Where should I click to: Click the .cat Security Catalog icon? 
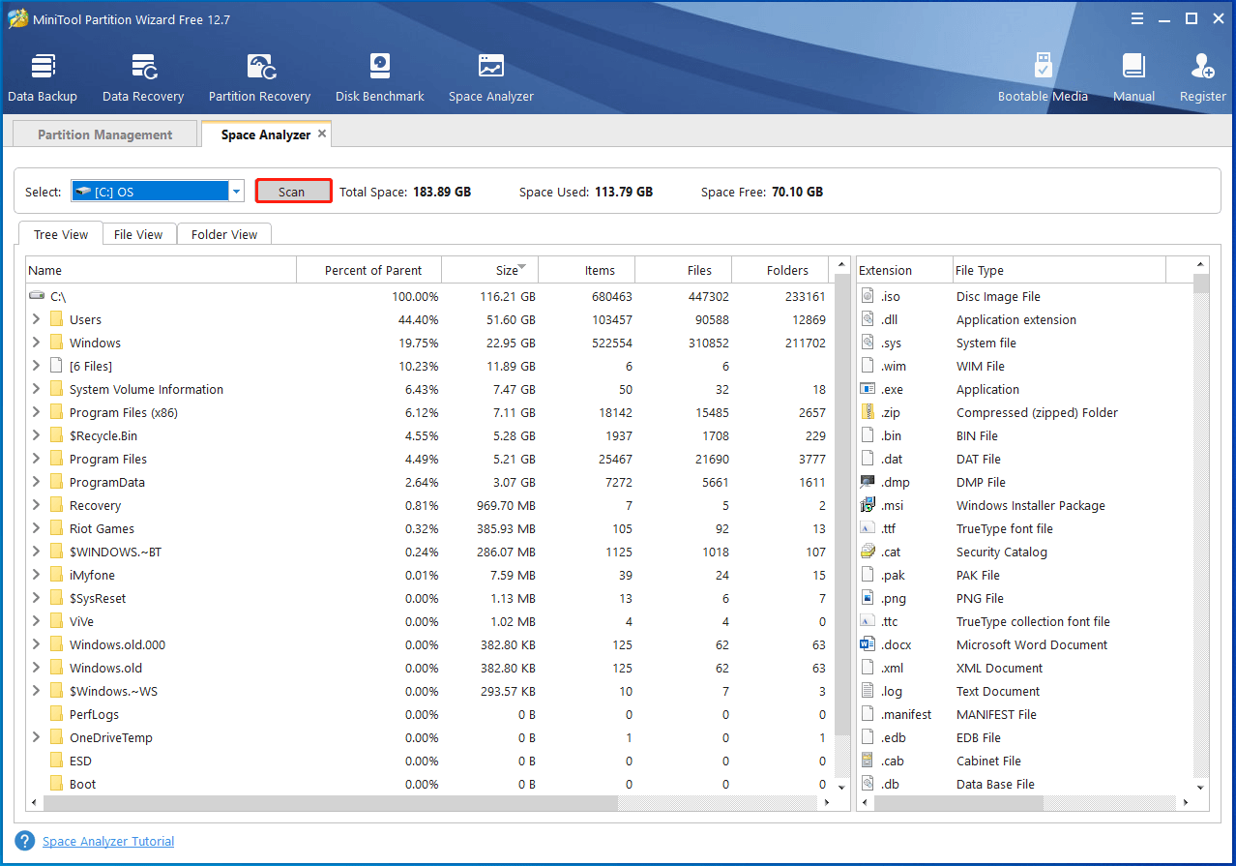coord(868,552)
